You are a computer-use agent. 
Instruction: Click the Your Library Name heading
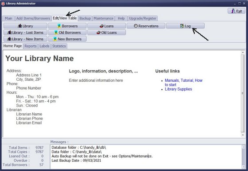click(39, 58)
